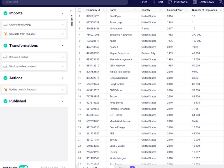The height and width of the screenshot is (168, 224).
Task: Click the MySQL icon beside Vlookup orders contacts
Action: point(5,66)
